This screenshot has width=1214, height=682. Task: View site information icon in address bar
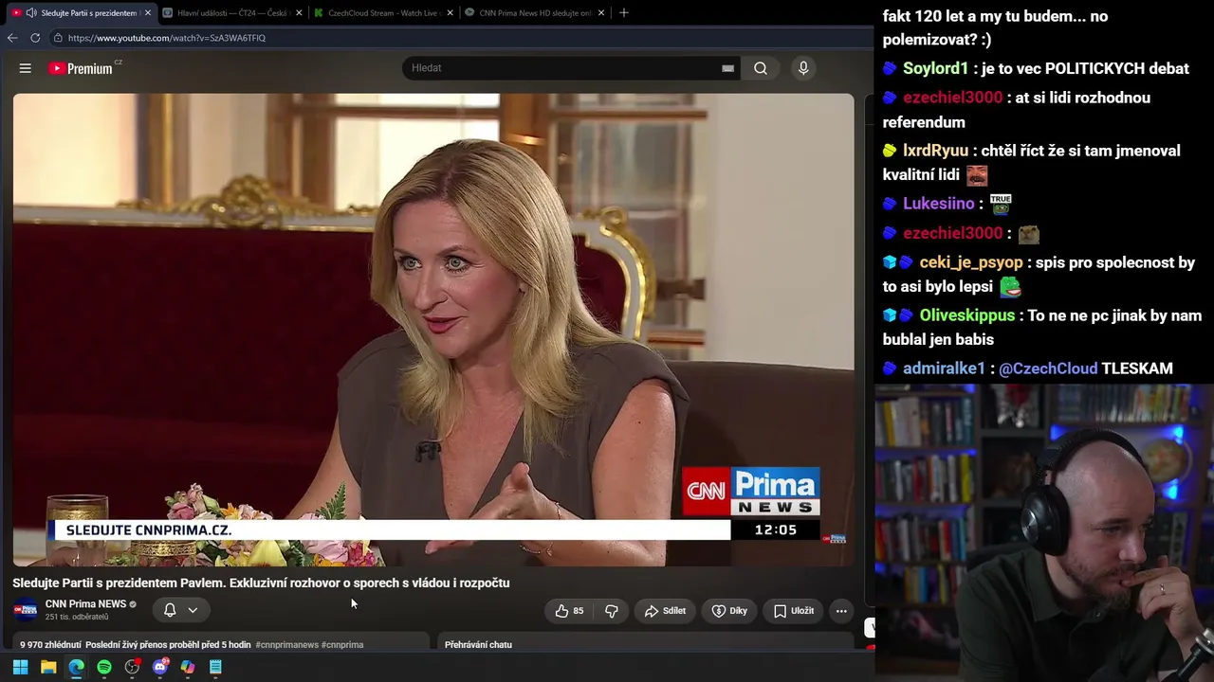(x=58, y=38)
